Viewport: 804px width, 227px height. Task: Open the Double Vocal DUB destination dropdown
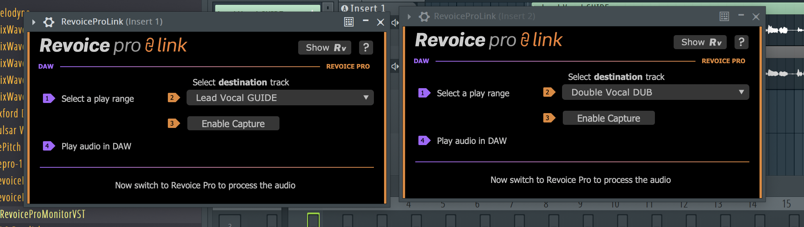click(655, 92)
